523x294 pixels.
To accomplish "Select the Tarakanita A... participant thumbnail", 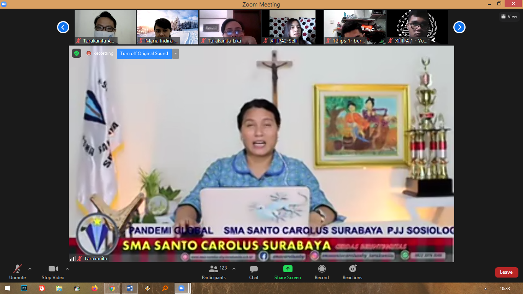I will [x=105, y=27].
